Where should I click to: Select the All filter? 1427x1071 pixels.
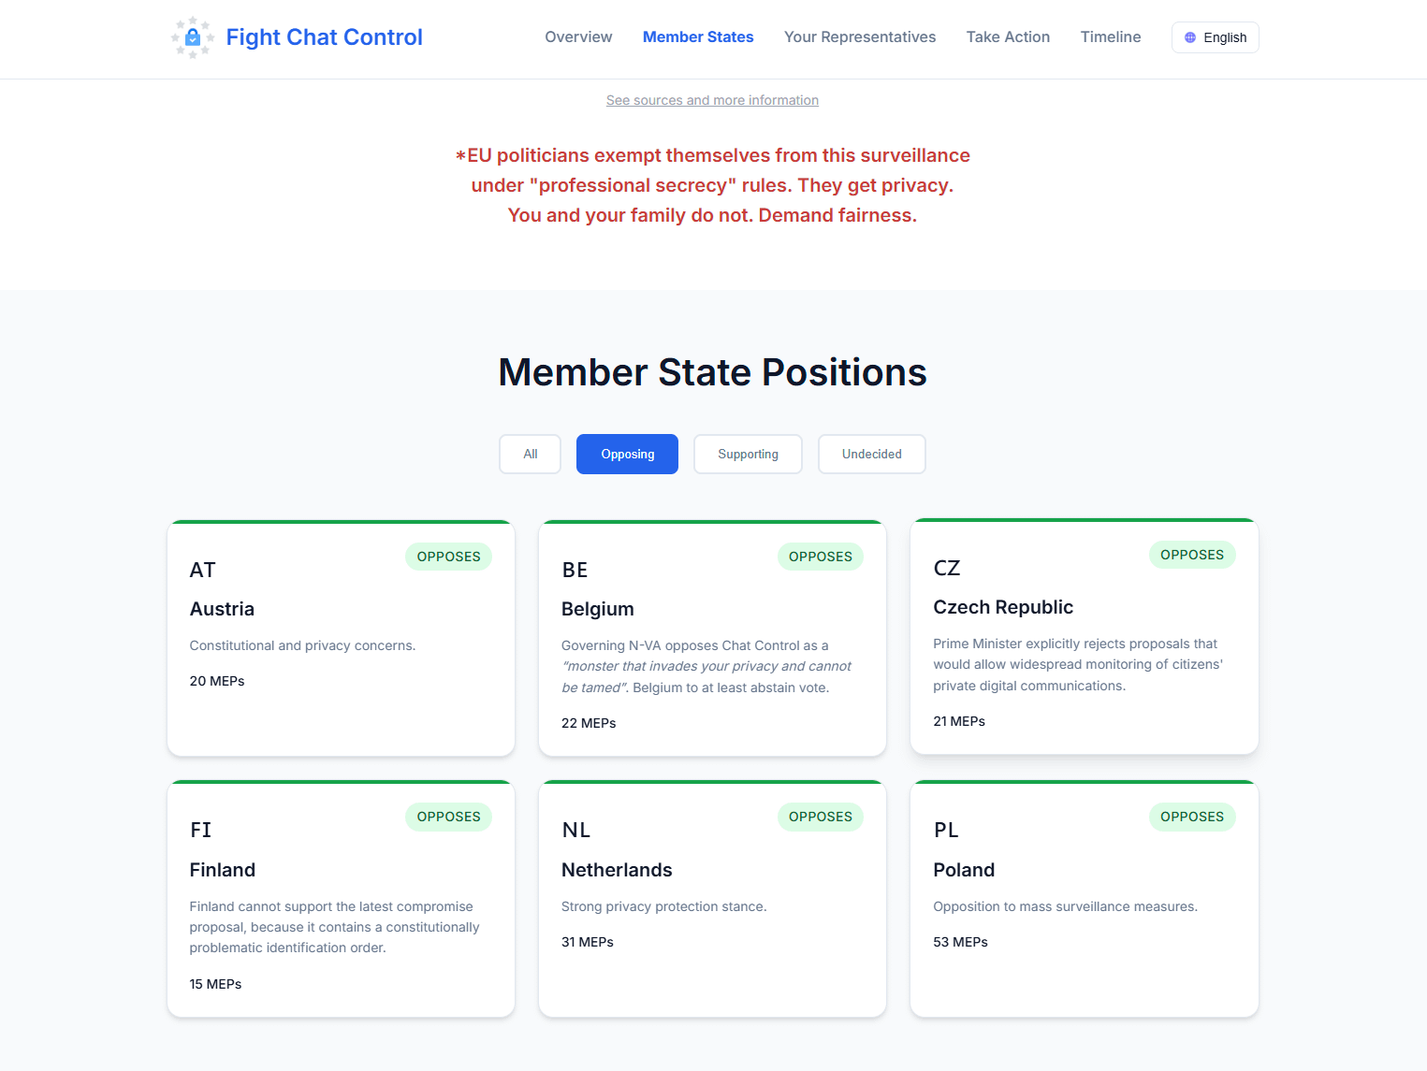coord(531,455)
